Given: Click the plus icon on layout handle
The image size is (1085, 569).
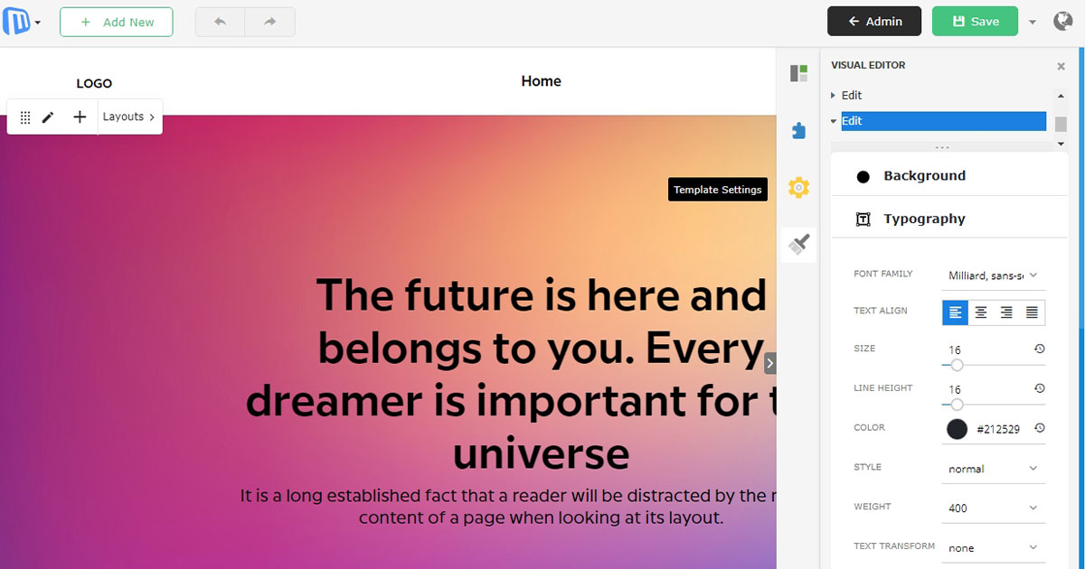Looking at the screenshot, I should click(80, 117).
